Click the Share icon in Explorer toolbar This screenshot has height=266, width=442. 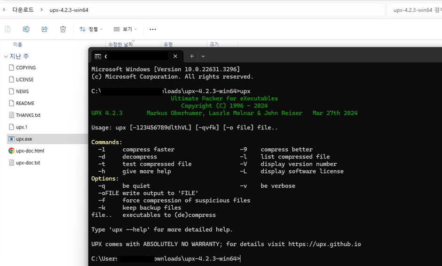pyautogui.click(x=45, y=29)
